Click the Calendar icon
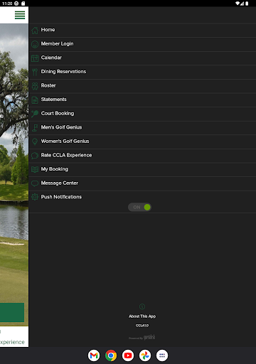256x364 pixels. coord(35,58)
